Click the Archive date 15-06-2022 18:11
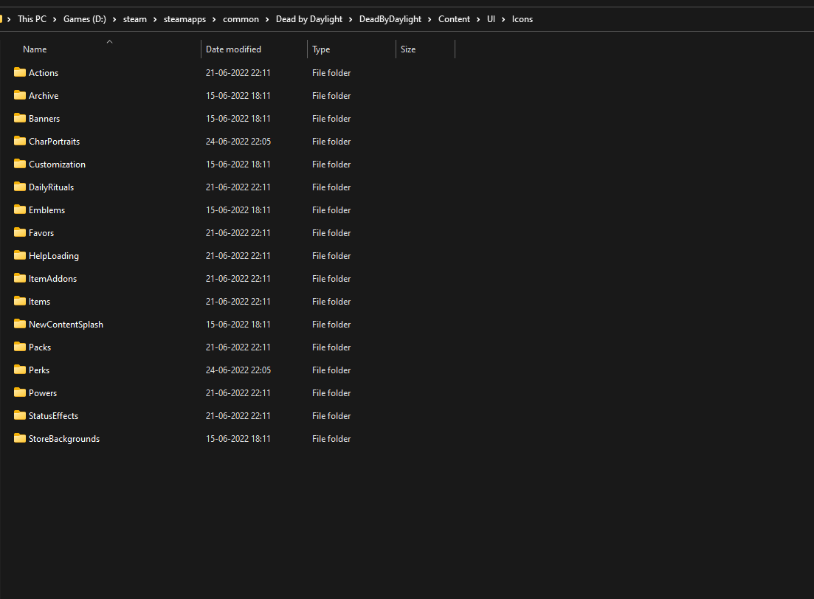This screenshot has width=814, height=599. tap(238, 96)
